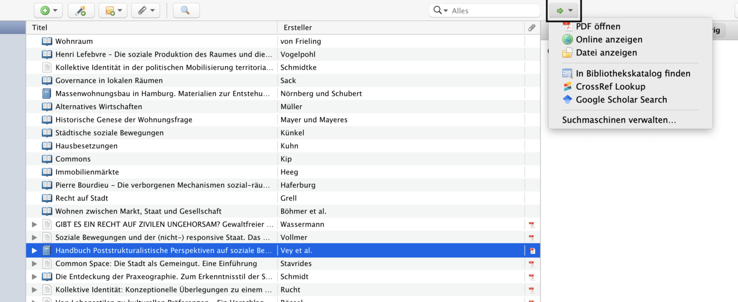Sort the list by the Ersteller column
This screenshot has width=738, height=302.
pos(298,27)
